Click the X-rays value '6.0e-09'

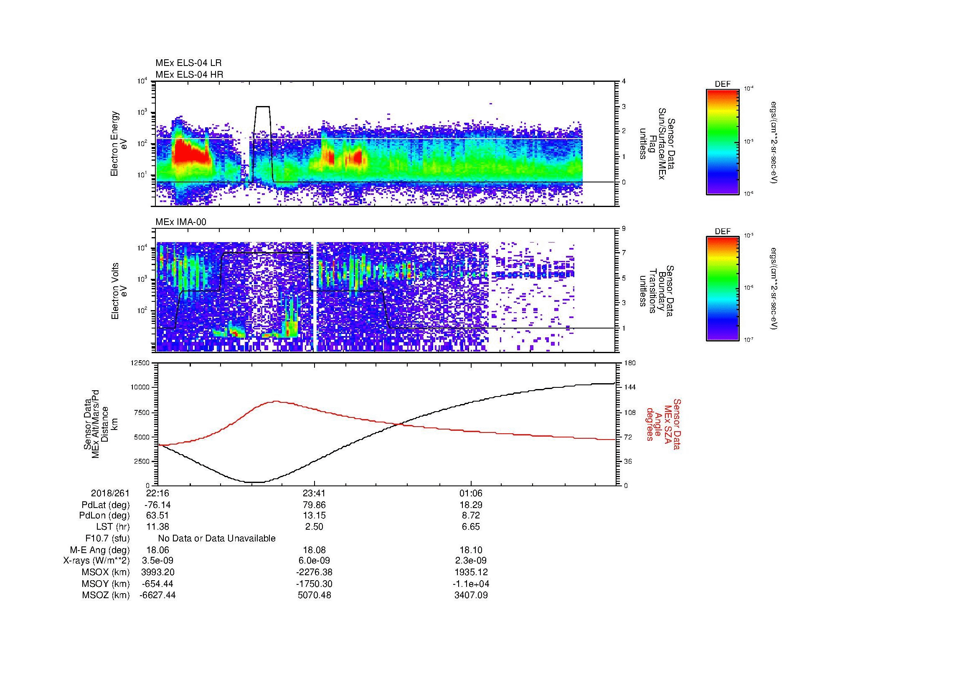pyautogui.click(x=315, y=561)
